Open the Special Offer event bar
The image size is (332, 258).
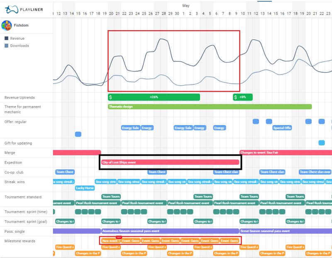pyautogui.click(x=282, y=128)
